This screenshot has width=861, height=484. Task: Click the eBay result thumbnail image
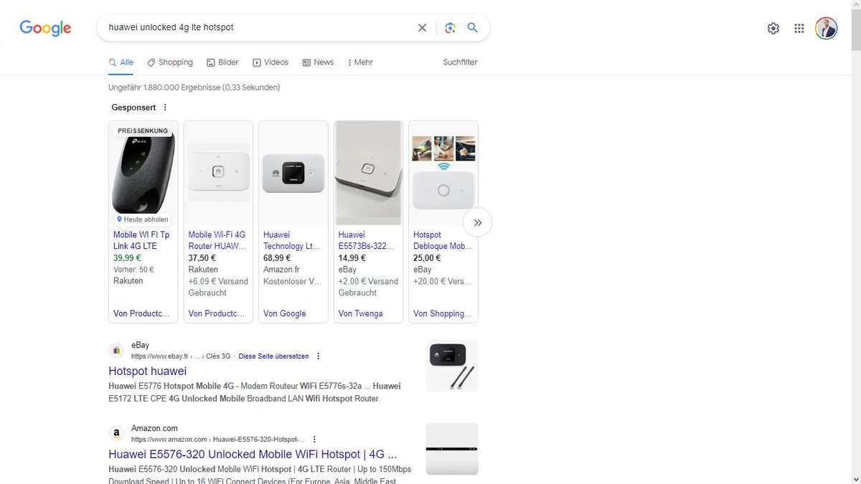452,366
